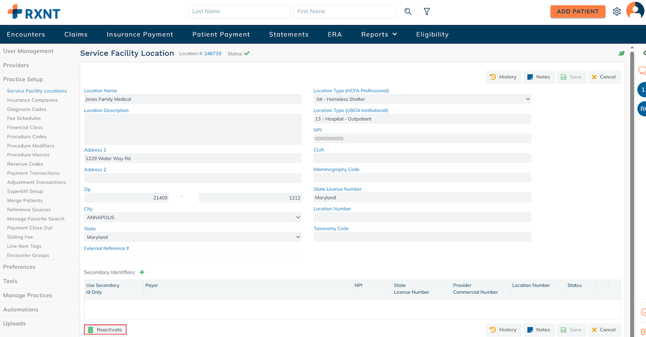
Task: Open the patient filter funnel icon
Action: coord(427,12)
